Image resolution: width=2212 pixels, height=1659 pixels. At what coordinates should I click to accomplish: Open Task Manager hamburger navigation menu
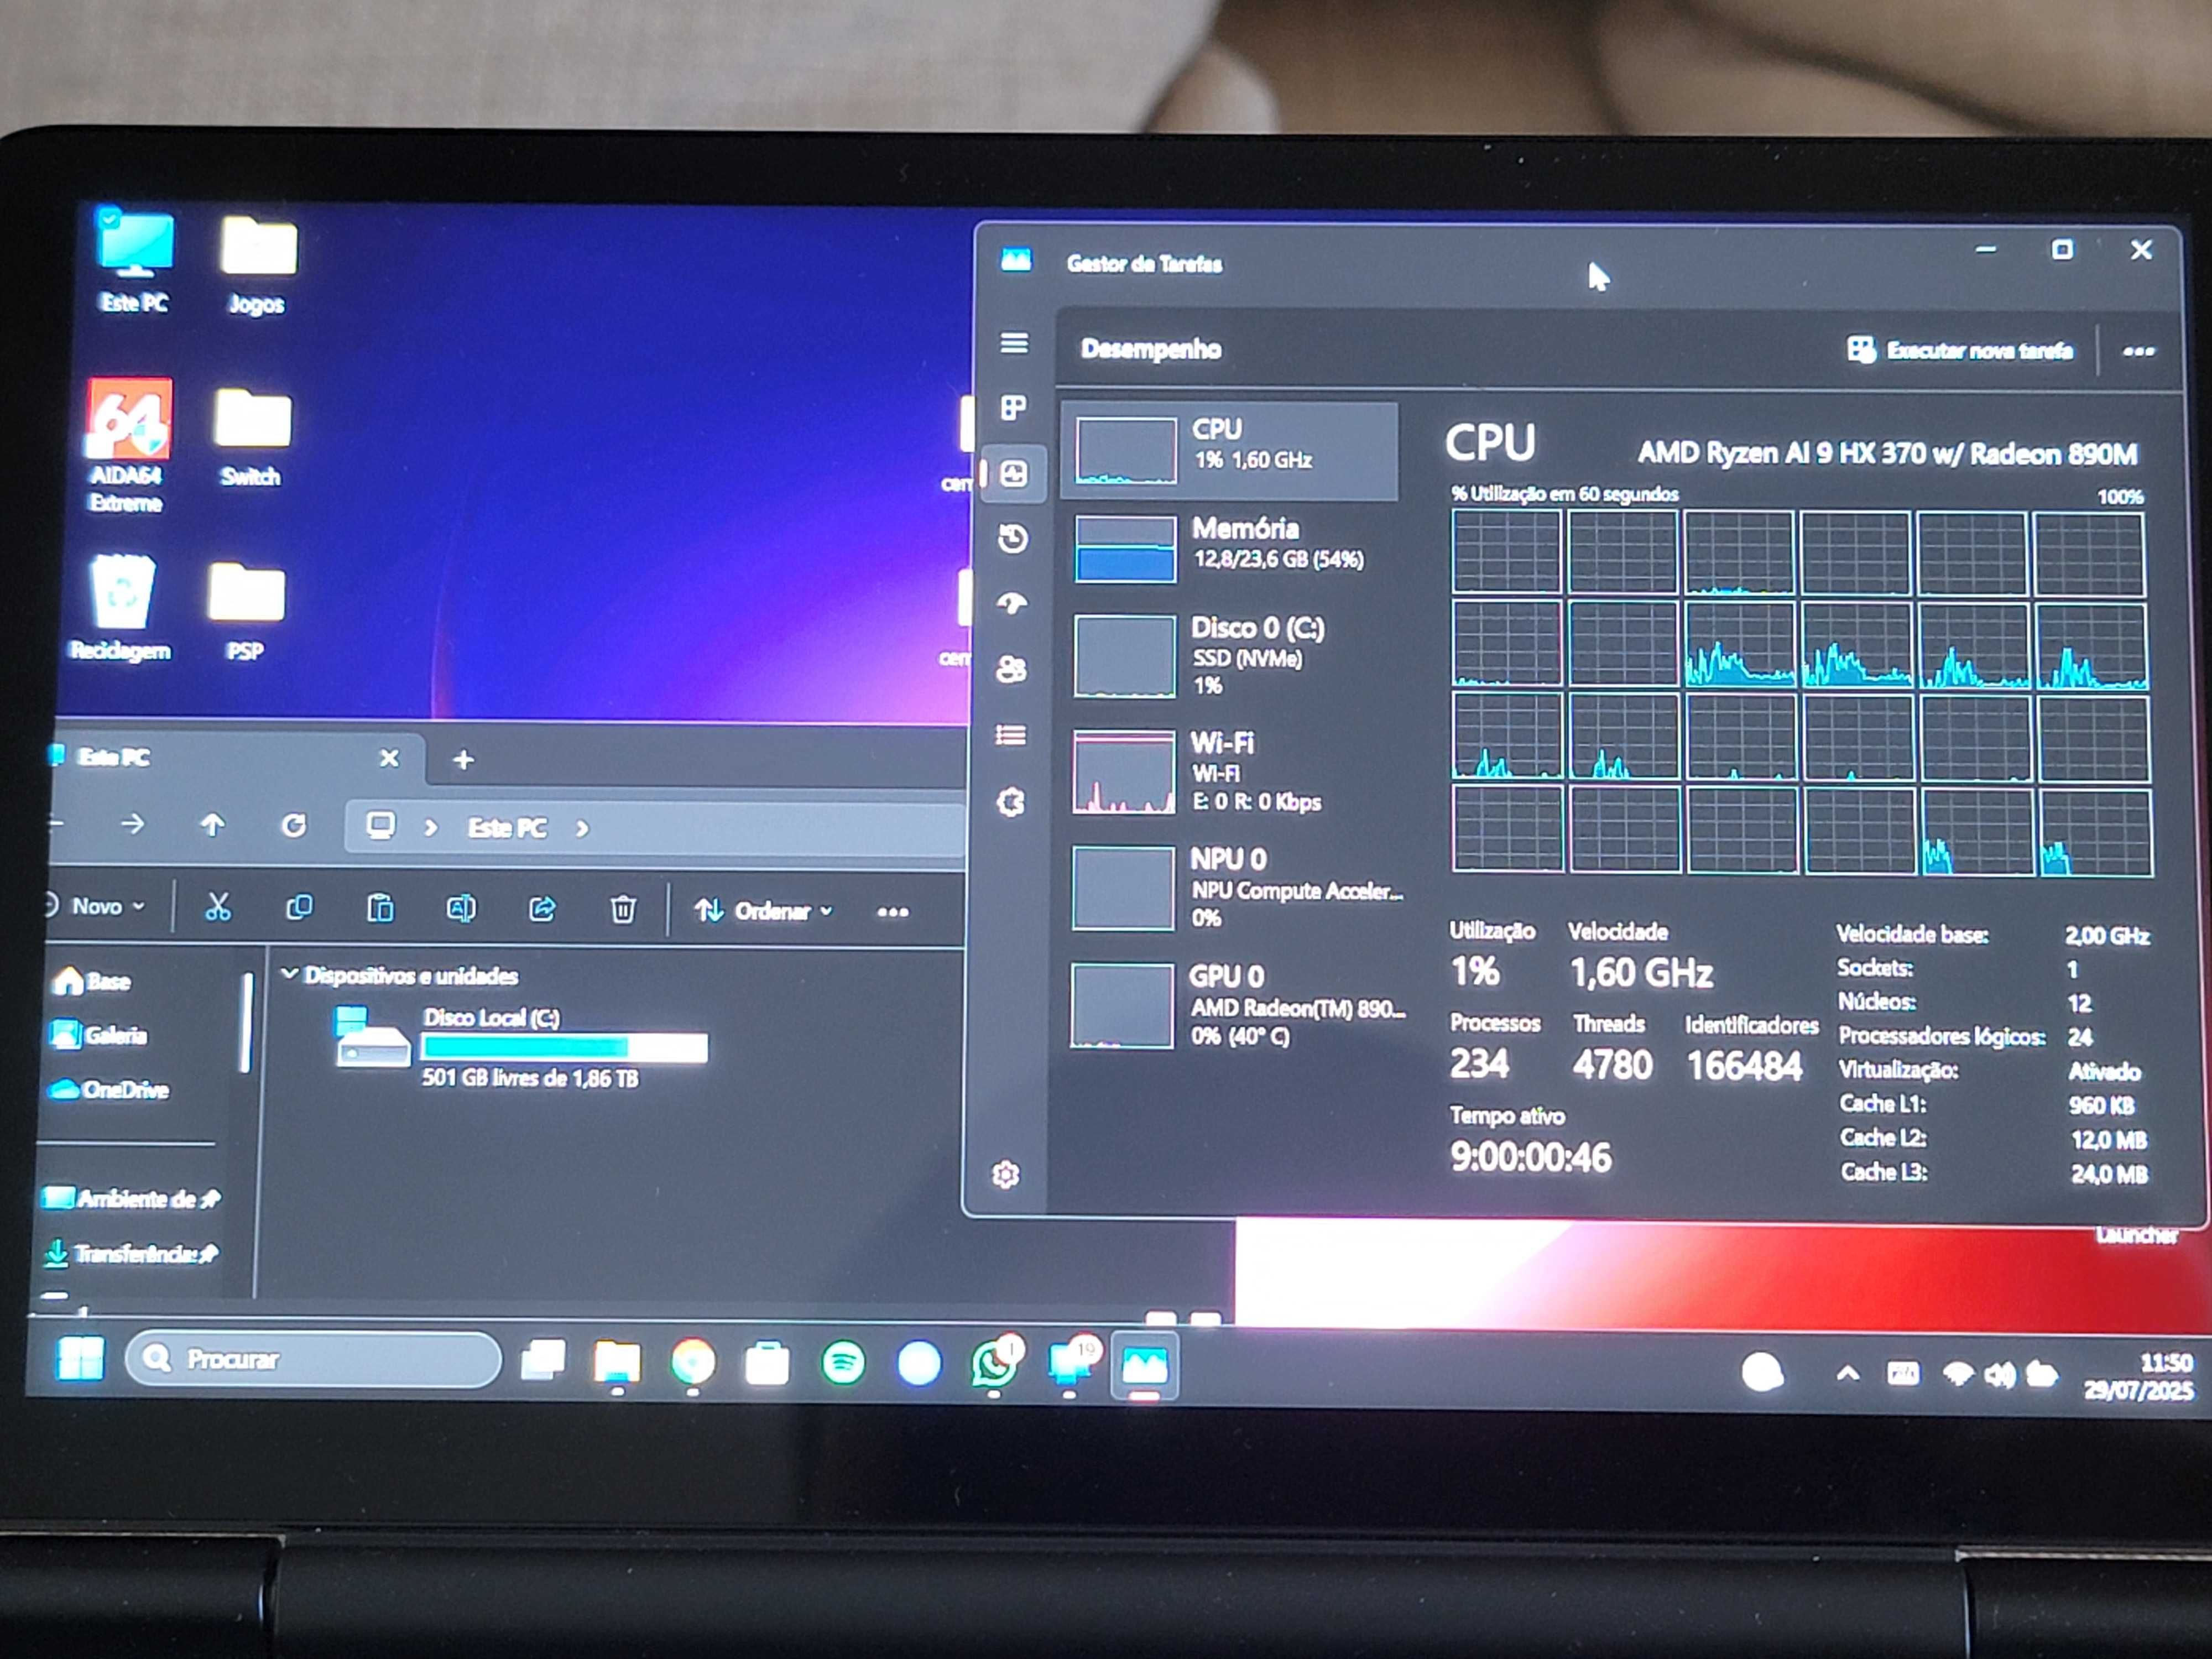pyautogui.click(x=1014, y=343)
